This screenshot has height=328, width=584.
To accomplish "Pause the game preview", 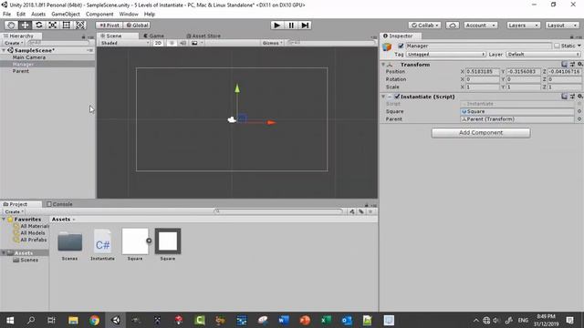I will click(291, 25).
